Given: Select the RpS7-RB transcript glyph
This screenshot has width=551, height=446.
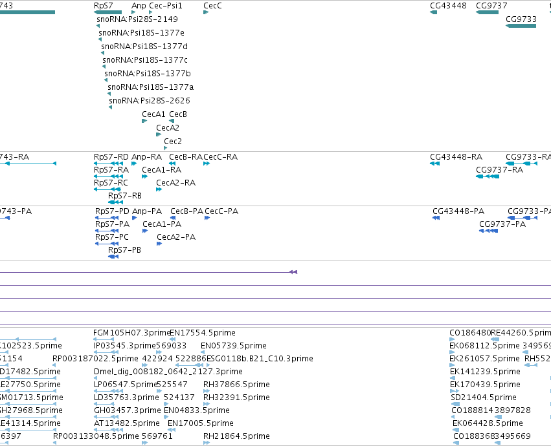Looking at the screenshot, I should [x=116, y=202].
